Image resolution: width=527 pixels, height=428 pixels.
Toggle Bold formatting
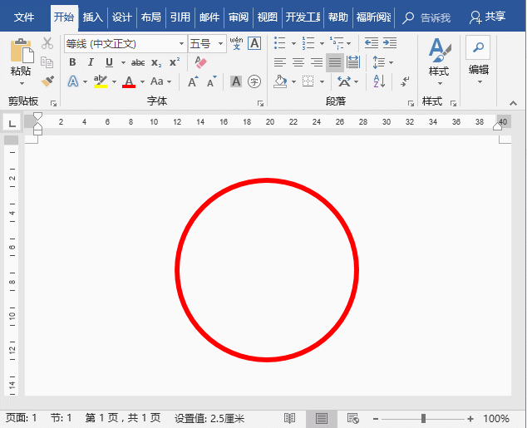[72, 62]
